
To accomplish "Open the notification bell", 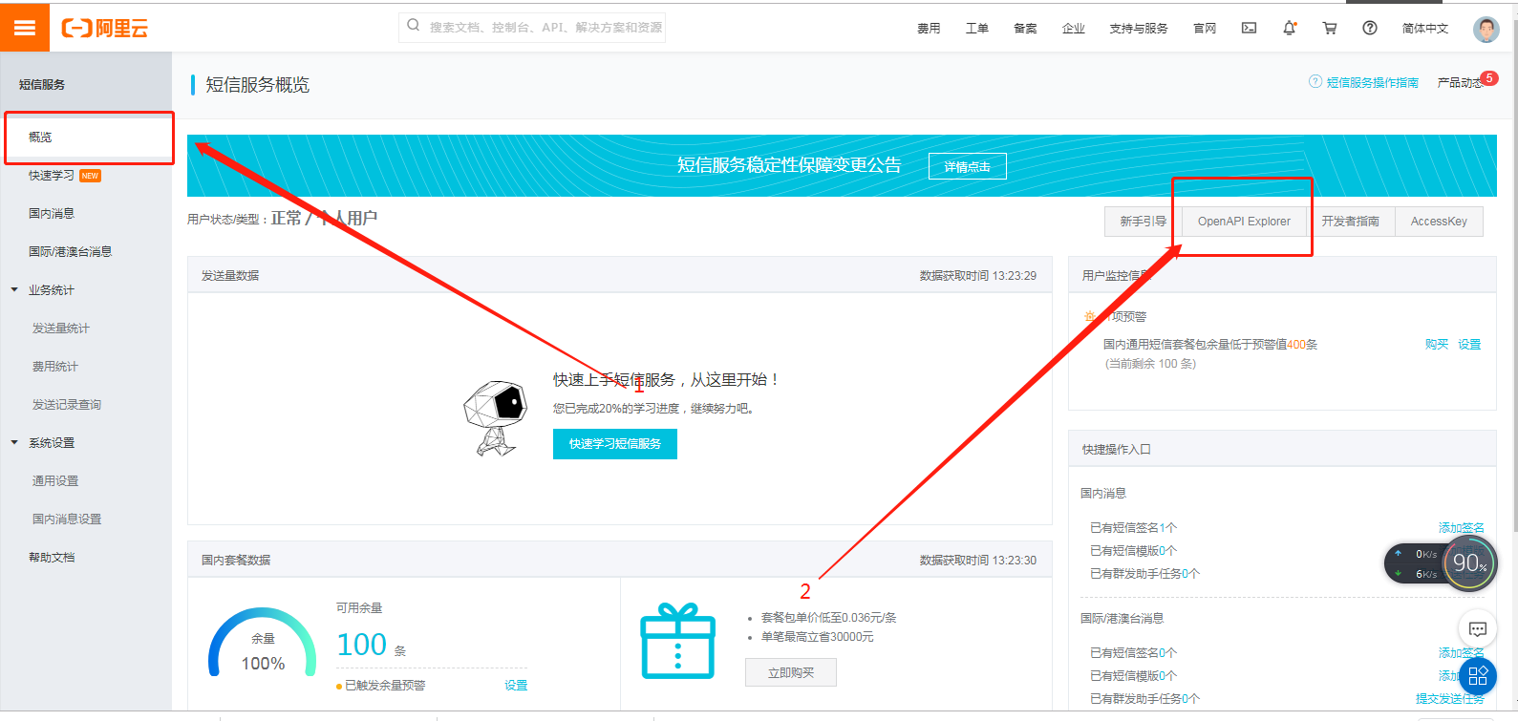I will pos(1289,28).
